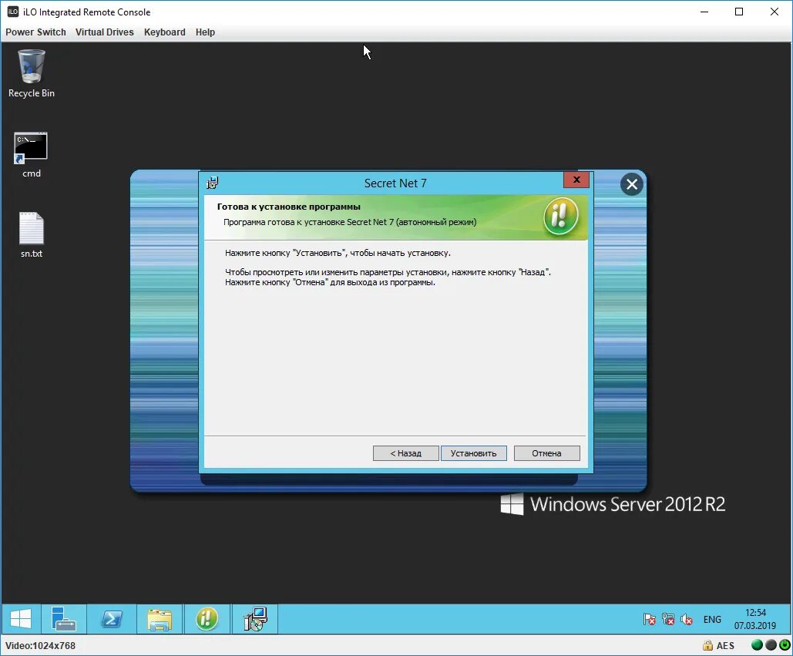The width and height of the screenshot is (793, 656).
Task: Select the cmd shortcut icon
Action: (32, 155)
